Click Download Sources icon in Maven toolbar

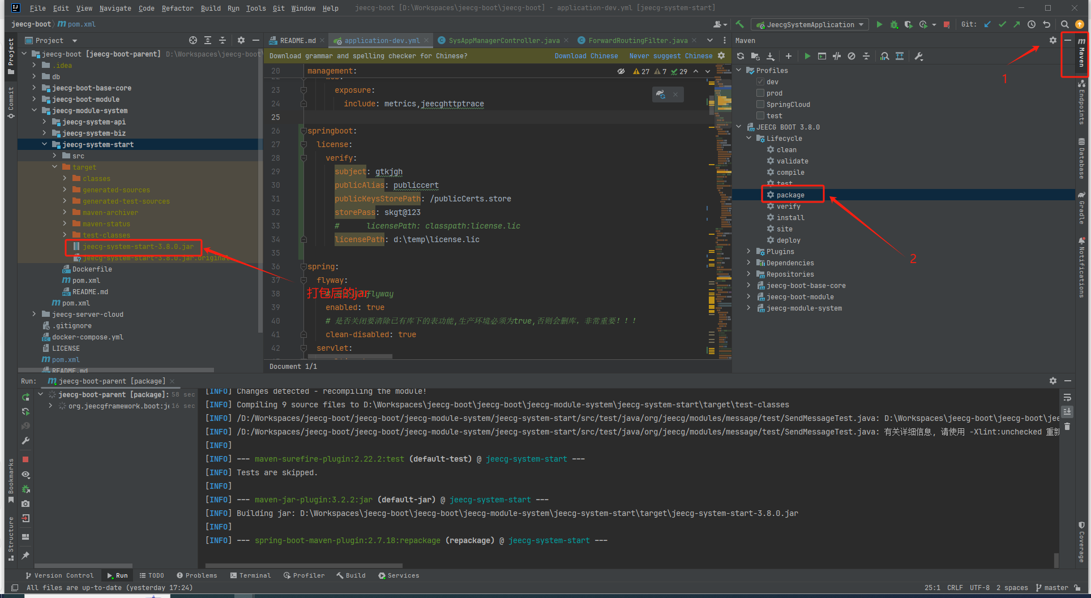(x=770, y=56)
